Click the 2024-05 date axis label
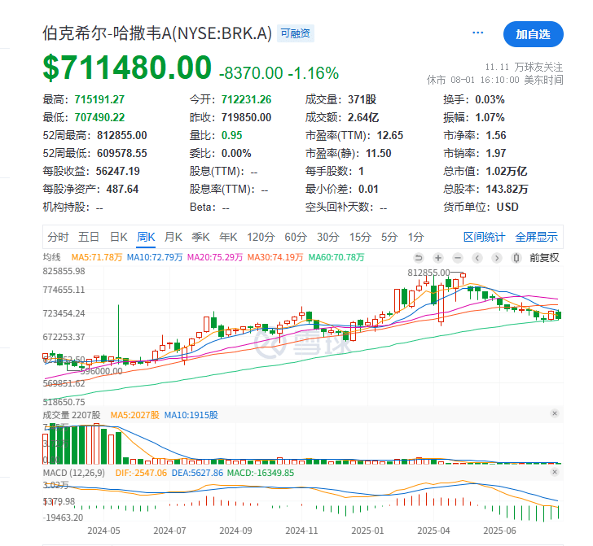593x546 pixels. point(103,531)
